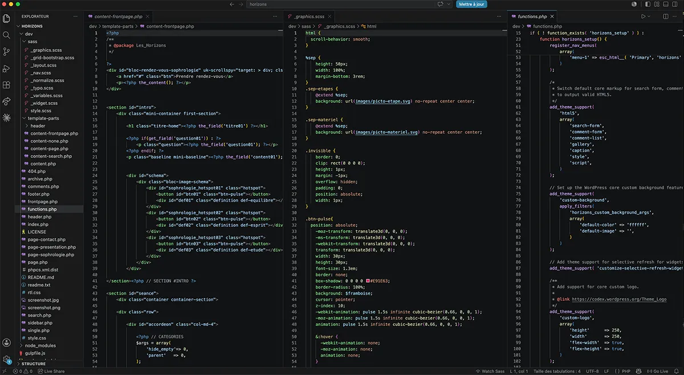This screenshot has height=375, width=684.
Task: Click the Copilot status icon in status bar
Action: pyautogui.click(x=639, y=371)
